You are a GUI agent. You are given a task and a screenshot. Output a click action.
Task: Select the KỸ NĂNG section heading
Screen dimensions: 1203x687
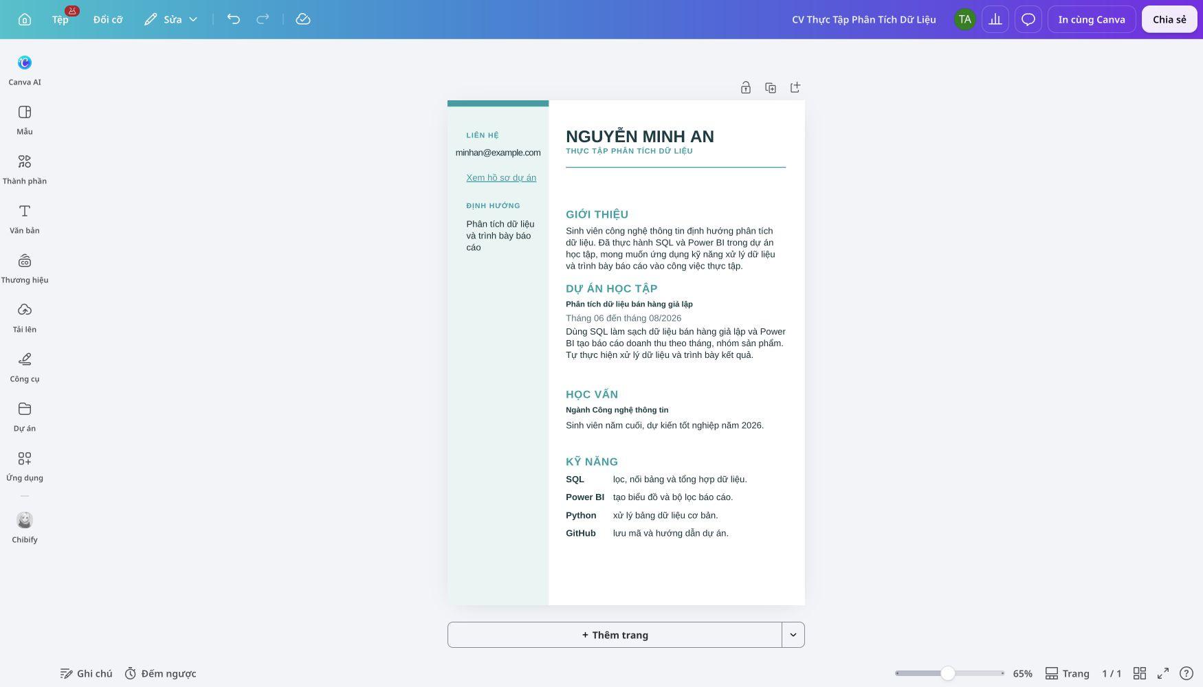[592, 462]
